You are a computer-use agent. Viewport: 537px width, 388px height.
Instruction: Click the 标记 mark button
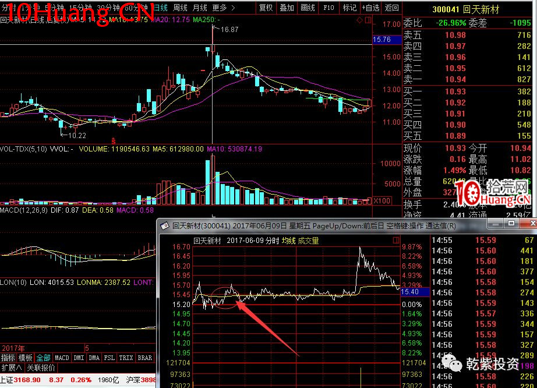pos(349,8)
